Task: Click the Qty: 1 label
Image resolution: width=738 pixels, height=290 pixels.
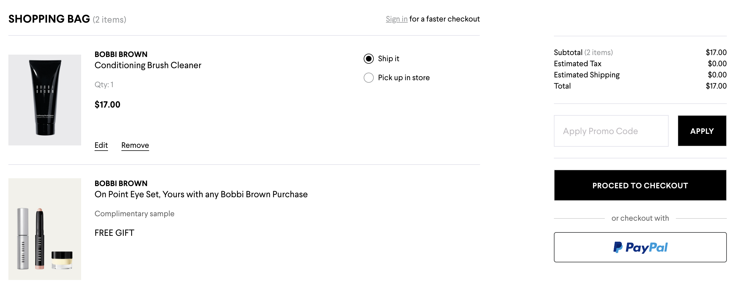Action: [104, 85]
